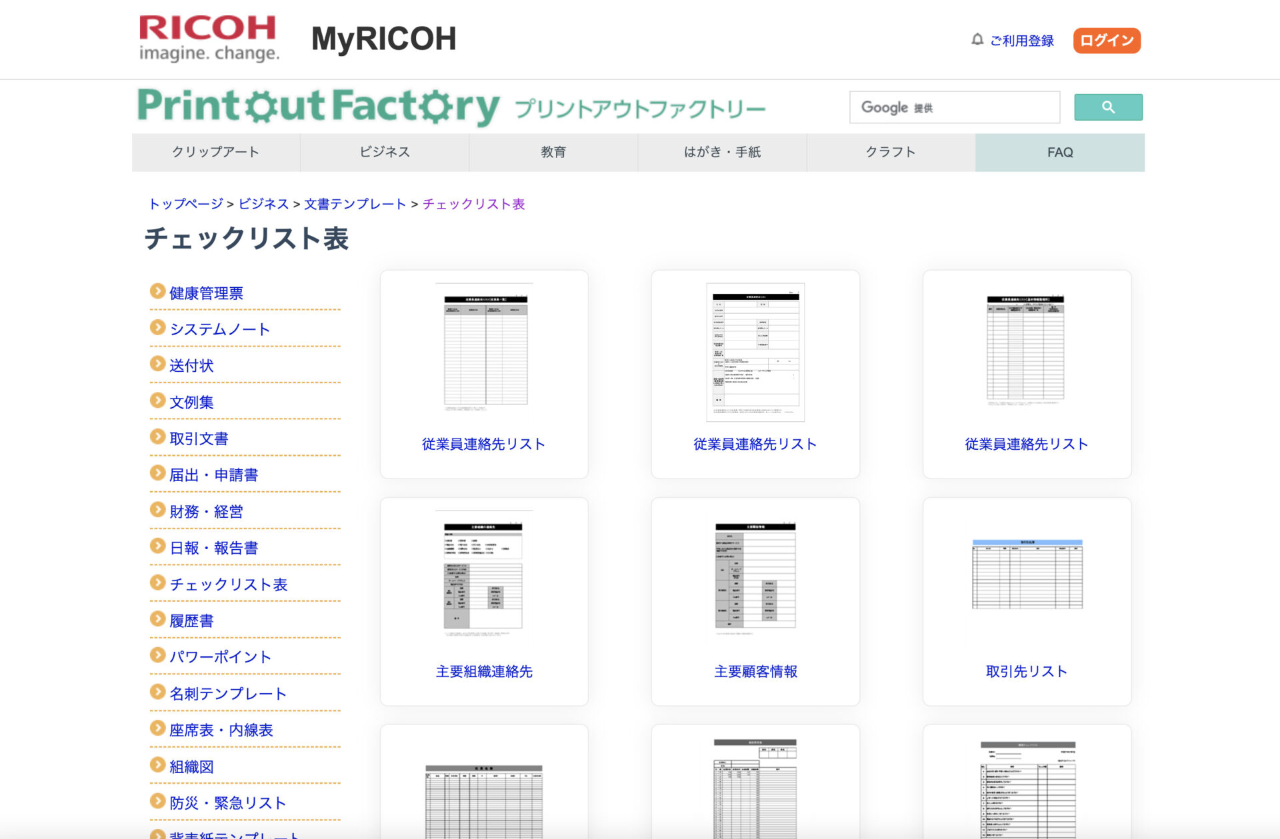Viewport: 1280px width, 839px height.
Task: Click the orange arrow icon beside 履歴書
Action: 157,620
